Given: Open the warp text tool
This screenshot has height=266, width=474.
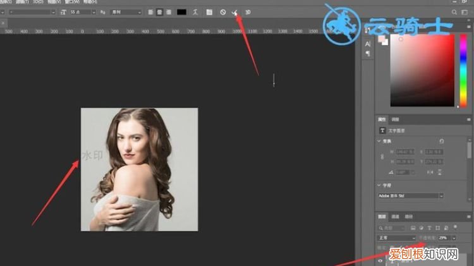Looking at the screenshot, I should pos(196,12).
